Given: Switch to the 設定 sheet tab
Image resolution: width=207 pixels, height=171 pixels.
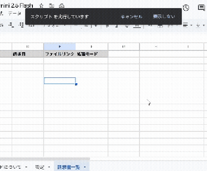Looking at the screenshot, I should point(40,167).
